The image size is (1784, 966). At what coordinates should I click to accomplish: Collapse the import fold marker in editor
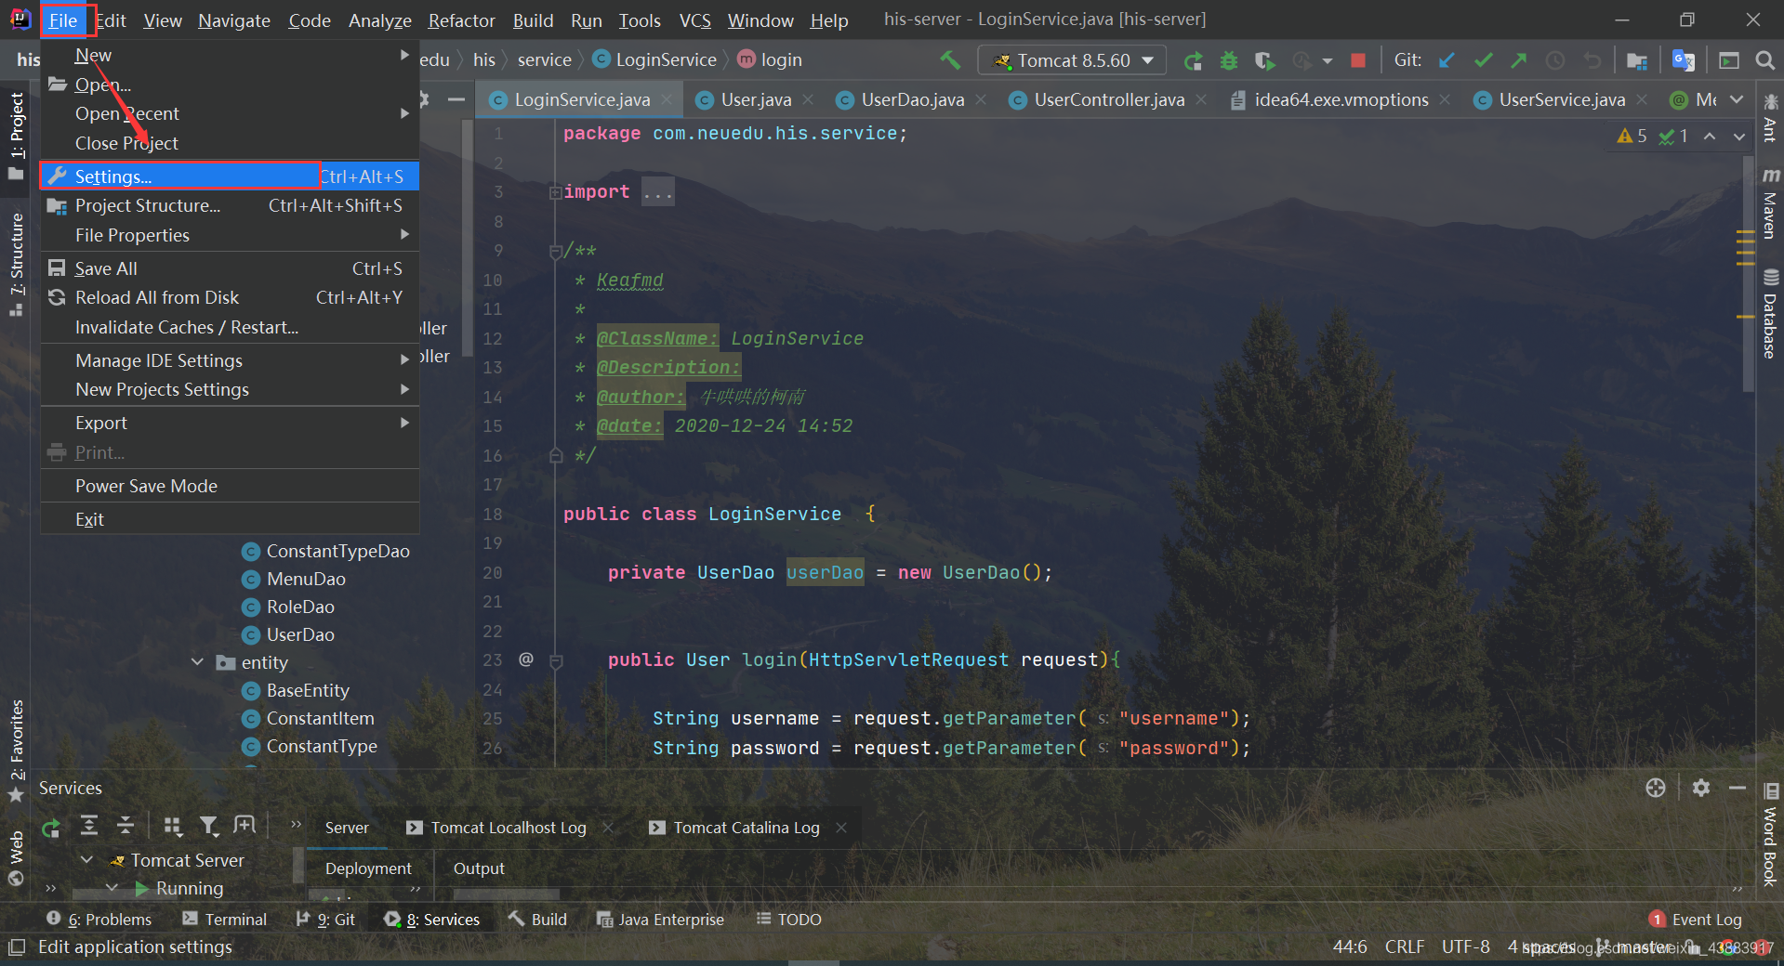555,192
